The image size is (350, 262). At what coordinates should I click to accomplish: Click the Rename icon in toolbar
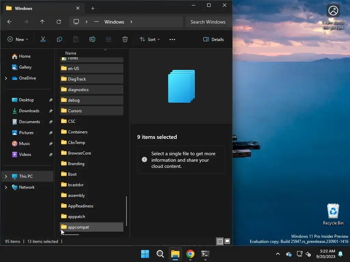(92, 40)
